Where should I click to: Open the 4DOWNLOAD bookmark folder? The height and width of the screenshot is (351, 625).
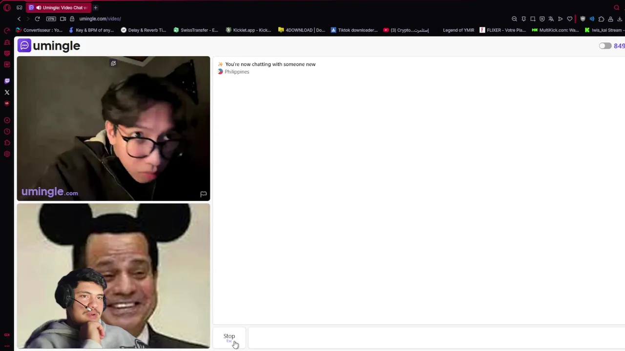(x=301, y=30)
